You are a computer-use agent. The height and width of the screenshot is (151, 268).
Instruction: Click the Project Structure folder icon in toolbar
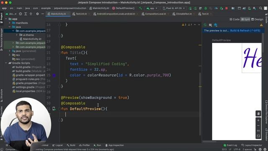[233, 8]
